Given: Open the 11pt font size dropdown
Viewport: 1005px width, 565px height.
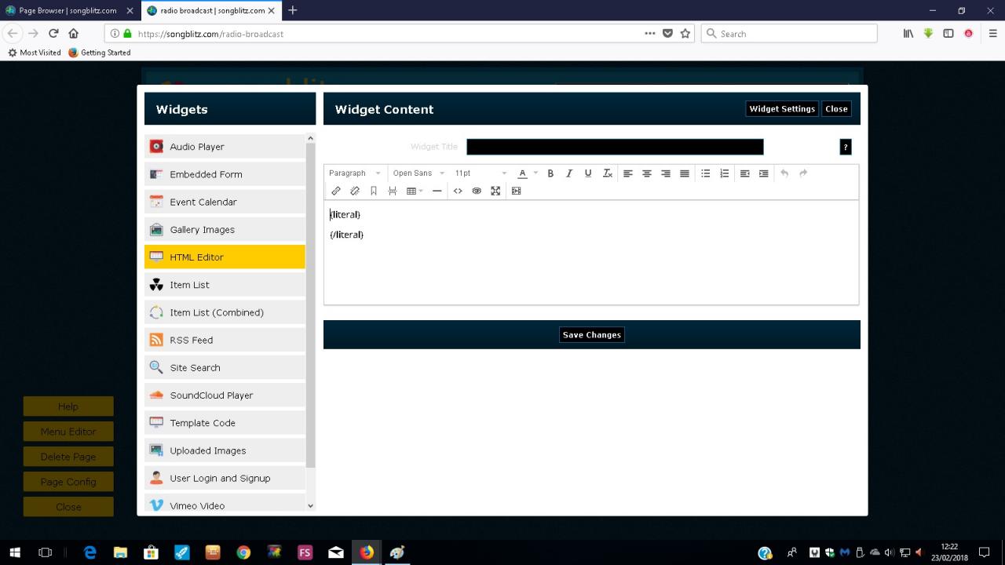Looking at the screenshot, I should [481, 173].
